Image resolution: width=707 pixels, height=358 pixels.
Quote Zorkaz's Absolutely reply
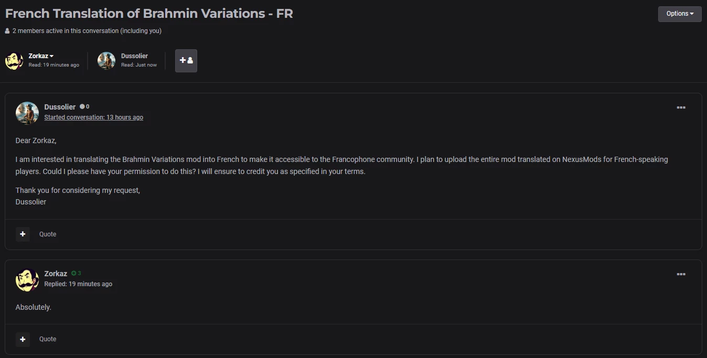point(48,339)
